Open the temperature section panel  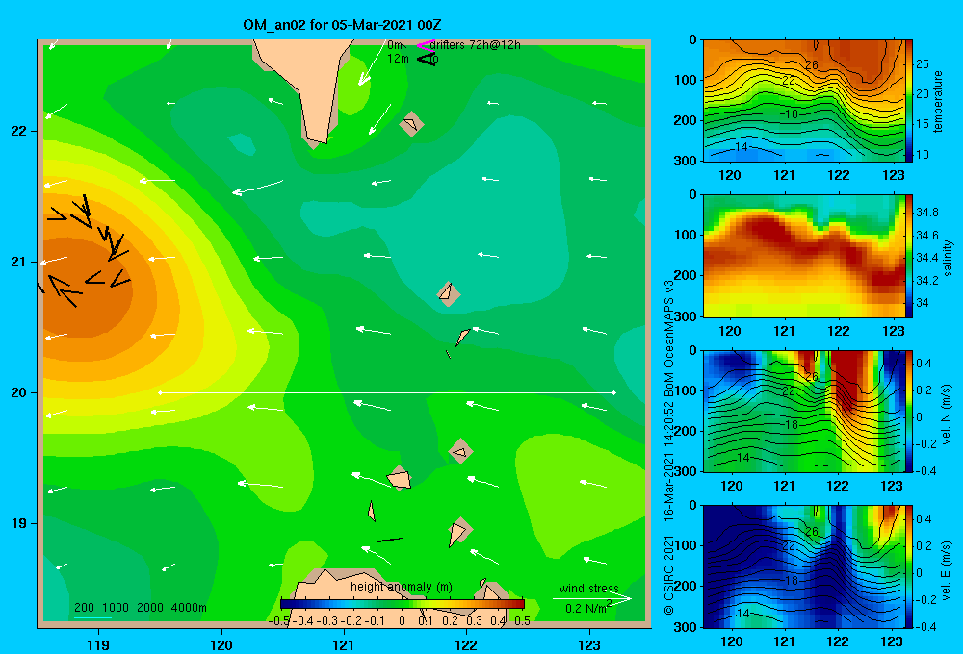[803, 101]
